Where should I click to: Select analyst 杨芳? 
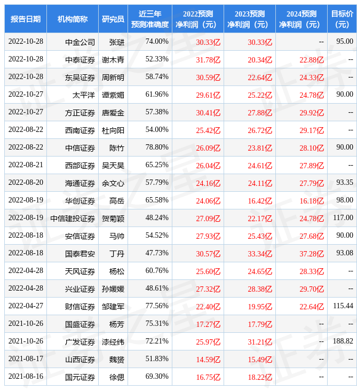(117, 325)
